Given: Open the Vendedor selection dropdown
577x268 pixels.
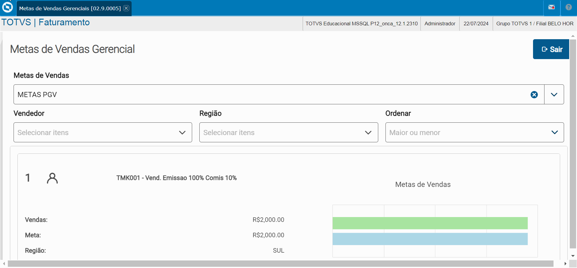Looking at the screenshot, I should point(103,132).
